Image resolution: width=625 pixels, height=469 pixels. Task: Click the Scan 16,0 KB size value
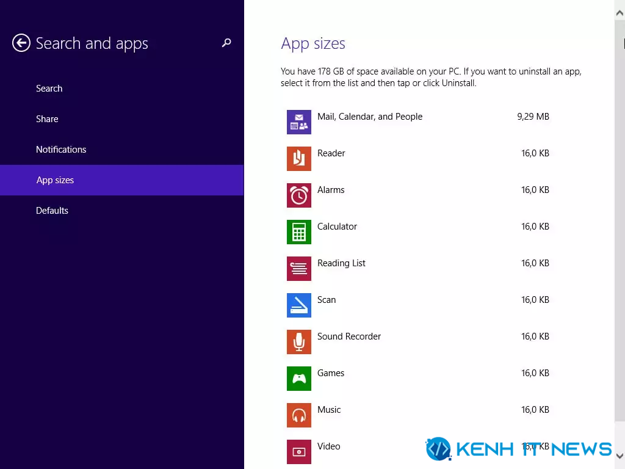[x=535, y=300]
